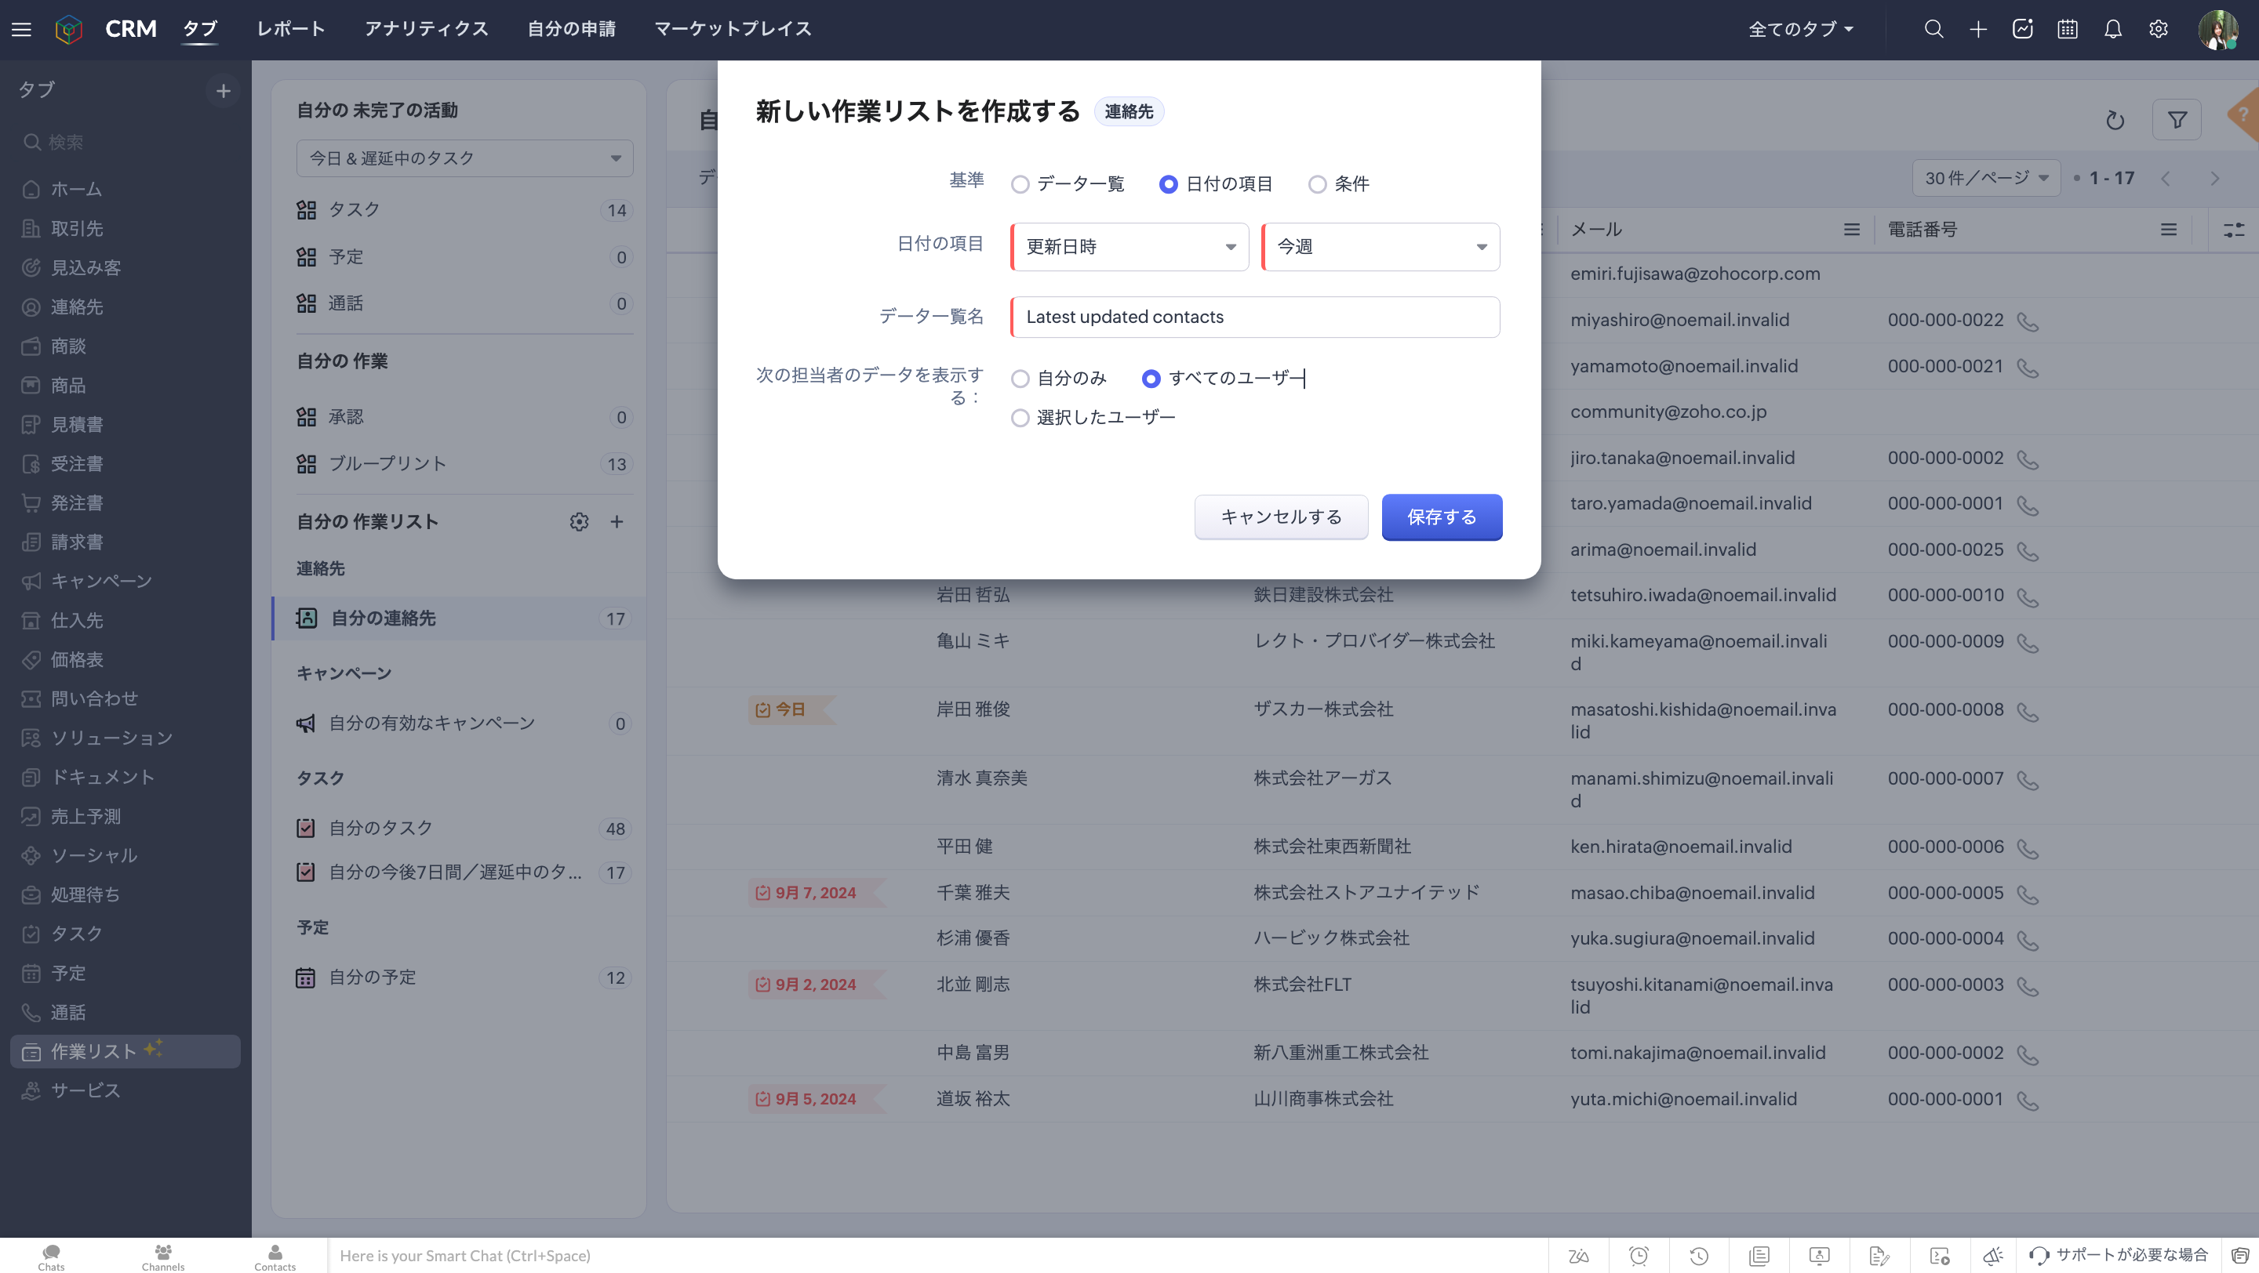Click plus icon beside 自分の 作業リスト
This screenshot has height=1273, width=2259.
click(x=617, y=521)
